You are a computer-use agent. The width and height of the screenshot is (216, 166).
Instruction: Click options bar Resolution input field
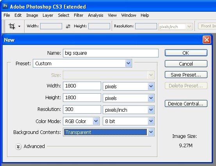(146, 26)
